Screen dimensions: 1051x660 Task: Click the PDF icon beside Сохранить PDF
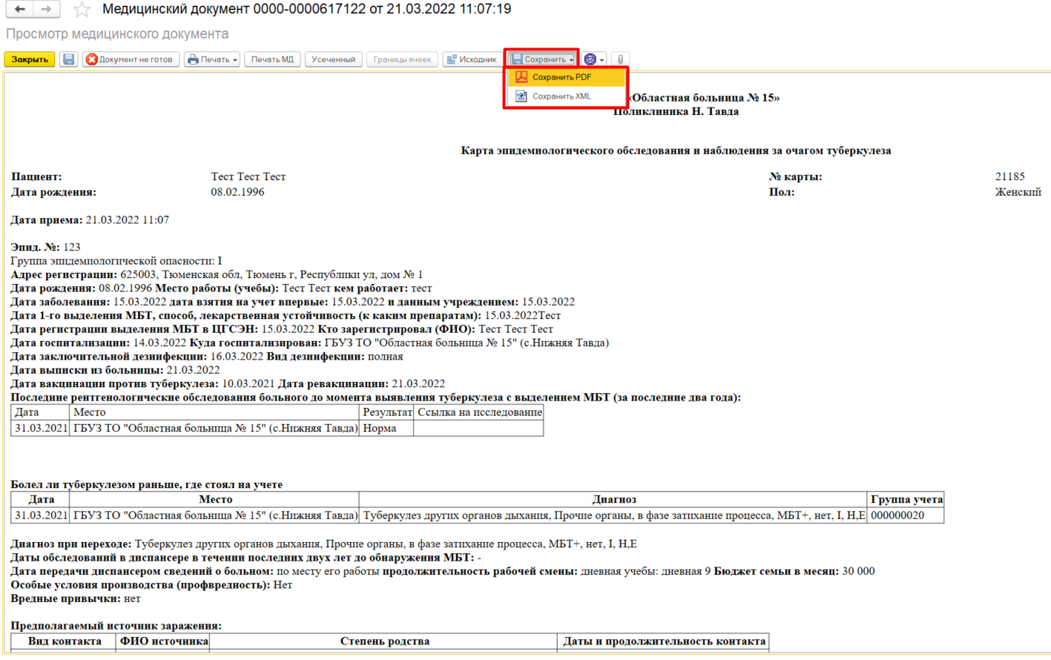click(x=521, y=77)
